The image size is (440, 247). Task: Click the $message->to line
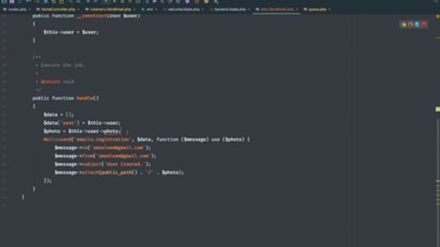tap(102, 148)
